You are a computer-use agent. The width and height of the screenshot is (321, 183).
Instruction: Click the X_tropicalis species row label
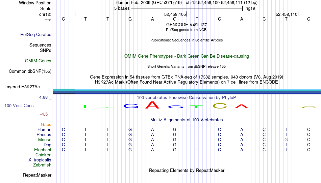point(40,160)
